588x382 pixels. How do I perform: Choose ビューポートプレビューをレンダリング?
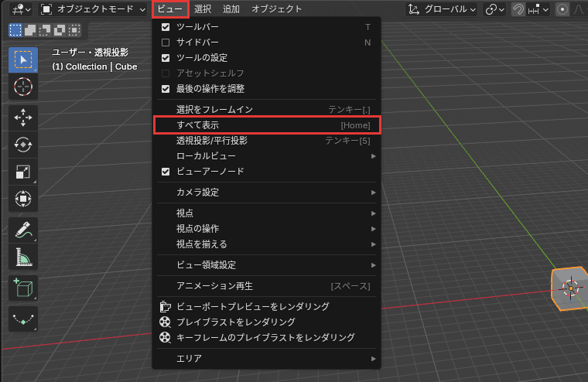[267, 307]
